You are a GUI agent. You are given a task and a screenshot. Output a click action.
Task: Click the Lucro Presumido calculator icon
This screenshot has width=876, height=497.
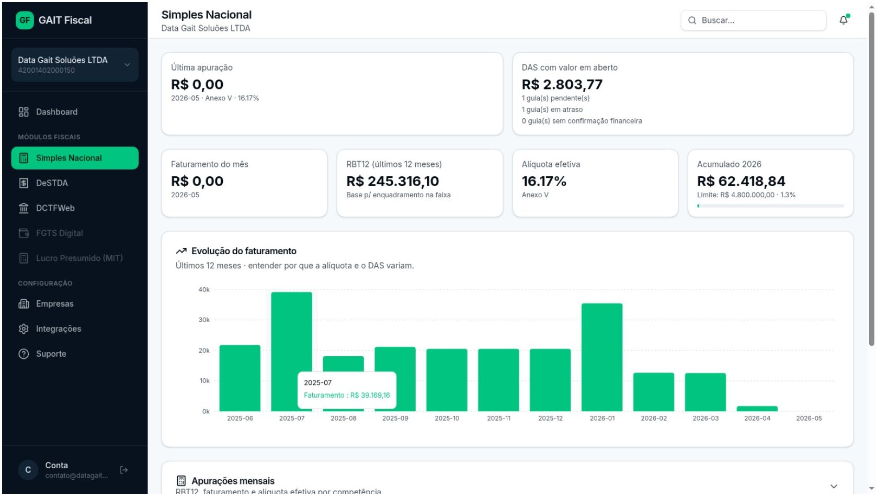click(x=24, y=258)
